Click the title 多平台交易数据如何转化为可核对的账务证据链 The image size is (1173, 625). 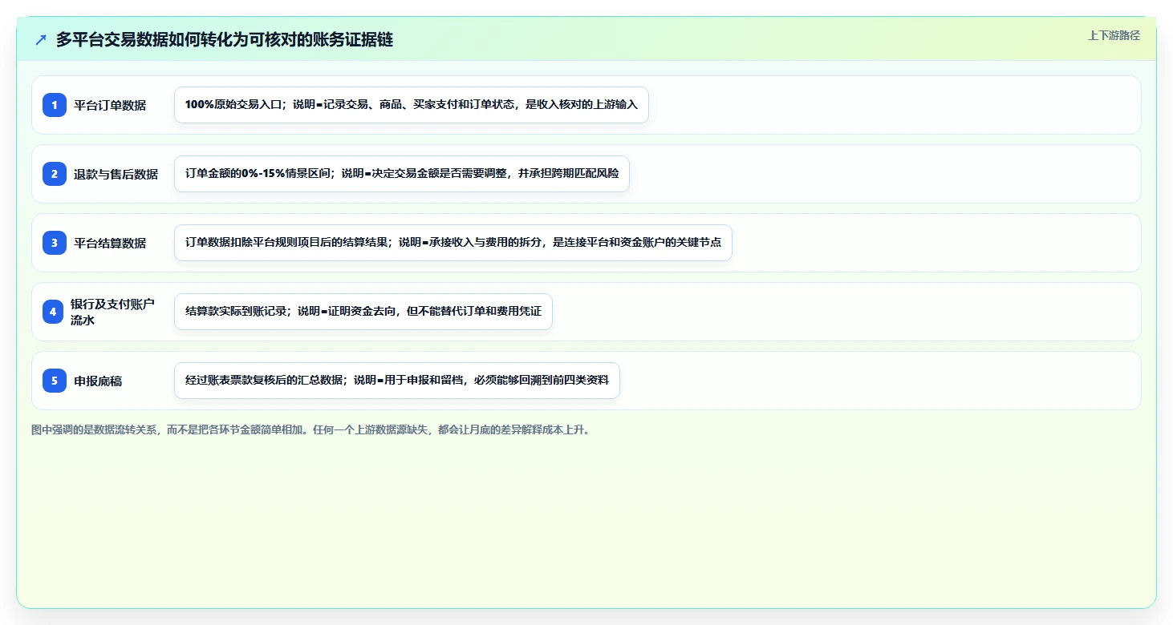pyautogui.click(x=225, y=40)
